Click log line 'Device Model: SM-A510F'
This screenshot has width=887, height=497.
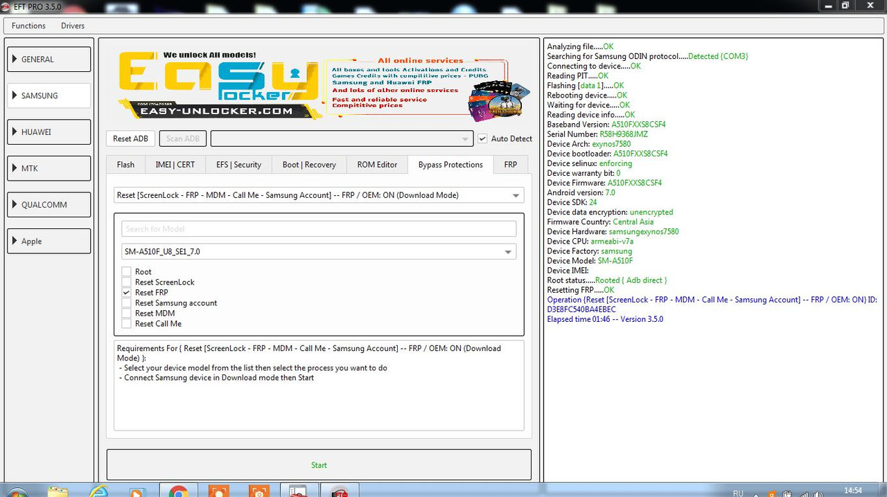click(x=590, y=261)
